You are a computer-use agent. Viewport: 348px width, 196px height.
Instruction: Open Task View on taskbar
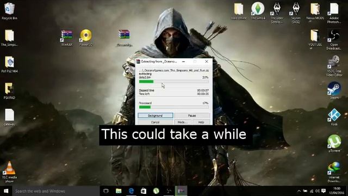(x=106, y=191)
